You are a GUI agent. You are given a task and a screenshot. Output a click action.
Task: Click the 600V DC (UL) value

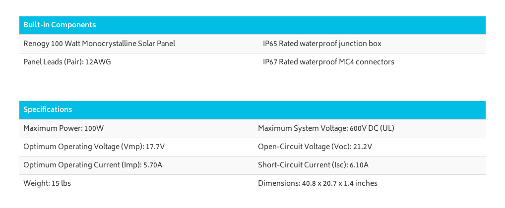click(x=372, y=129)
